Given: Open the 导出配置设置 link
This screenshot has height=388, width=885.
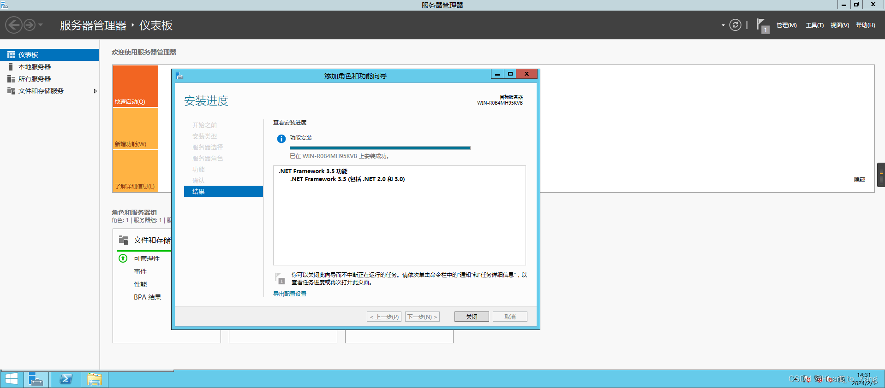Looking at the screenshot, I should pos(290,294).
